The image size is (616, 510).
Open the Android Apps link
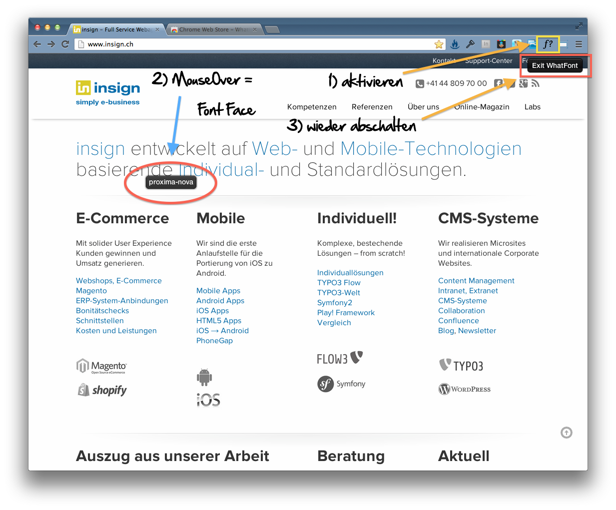point(220,301)
